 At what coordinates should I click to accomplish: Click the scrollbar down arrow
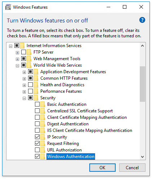coord(142,157)
